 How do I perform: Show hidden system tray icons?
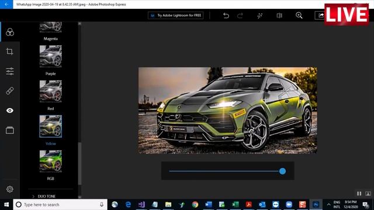(328, 205)
